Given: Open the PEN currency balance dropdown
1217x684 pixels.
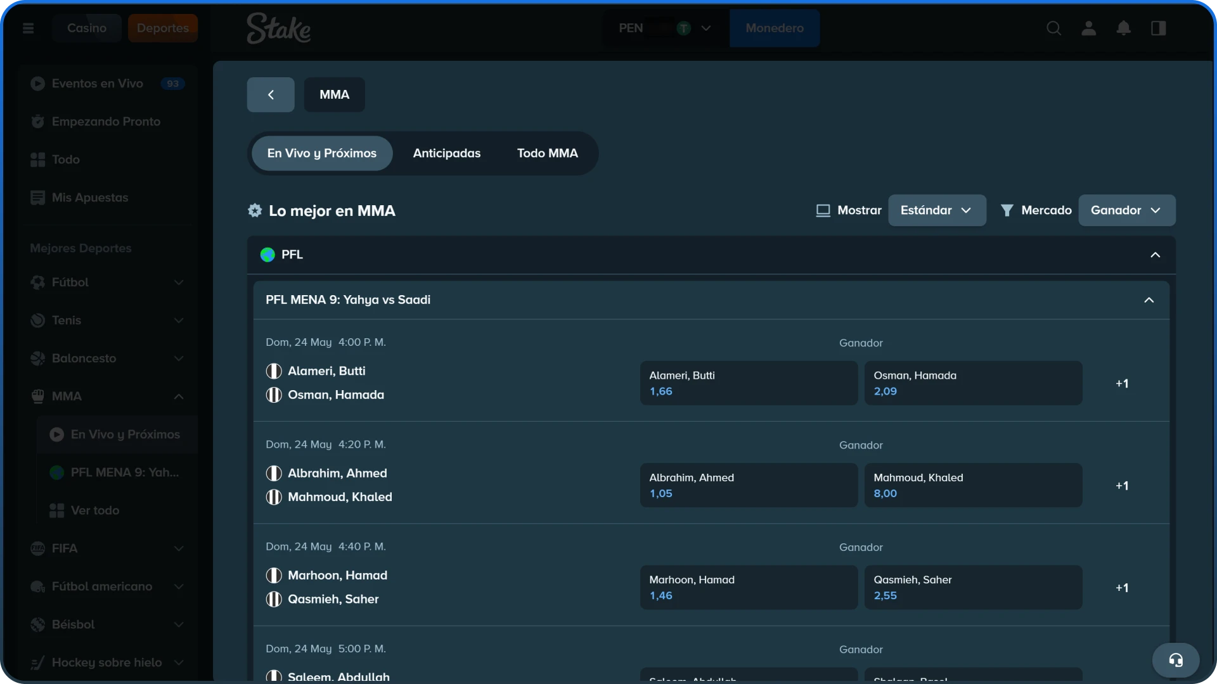Looking at the screenshot, I should point(666,28).
